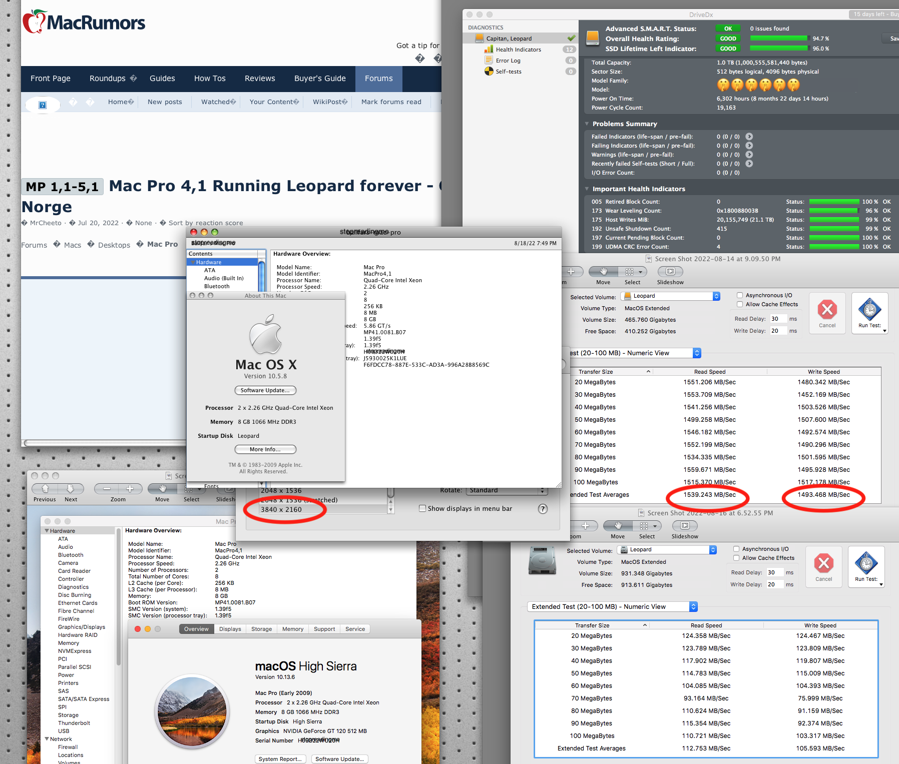Click Slideshow in the 9.09.50 PM screenshot window
Screen dimensions: 899x764
[x=670, y=271]
